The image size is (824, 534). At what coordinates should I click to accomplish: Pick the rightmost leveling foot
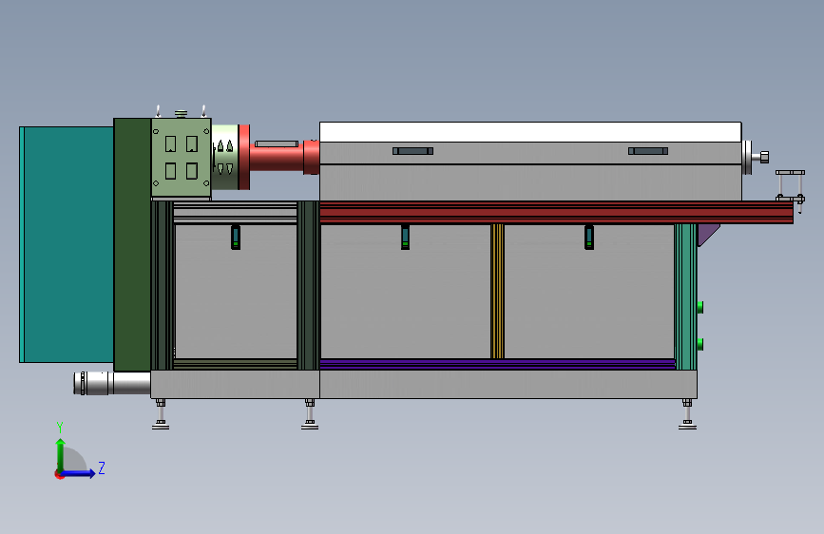[x=687, y=414]
